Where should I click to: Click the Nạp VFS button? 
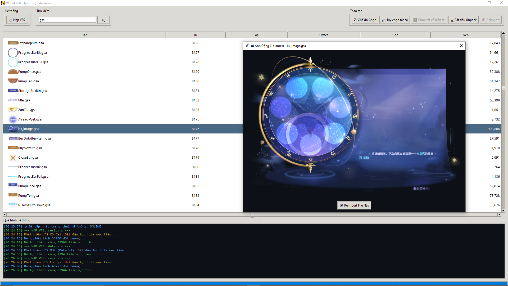[17, 20]
